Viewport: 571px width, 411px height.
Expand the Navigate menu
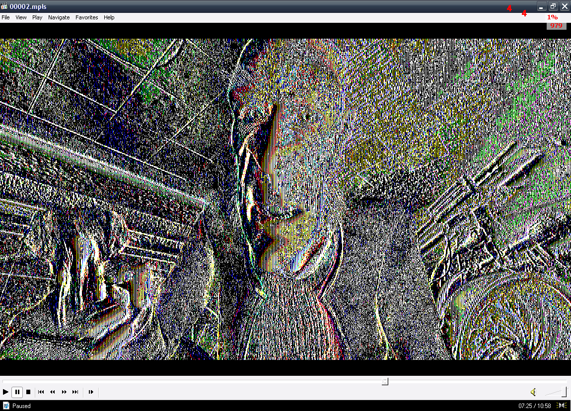(x=59, y=17)
